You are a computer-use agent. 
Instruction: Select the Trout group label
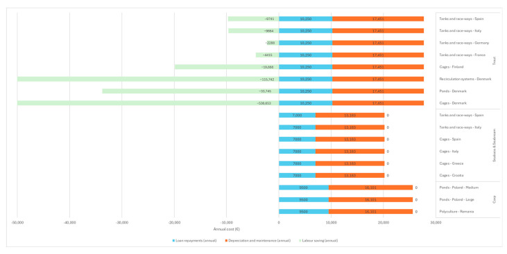pyautogui.click(x=494, y=61)
